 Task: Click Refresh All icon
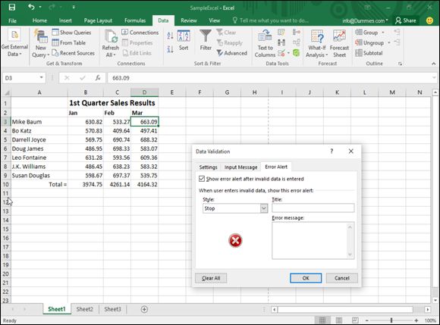(111, 36)
